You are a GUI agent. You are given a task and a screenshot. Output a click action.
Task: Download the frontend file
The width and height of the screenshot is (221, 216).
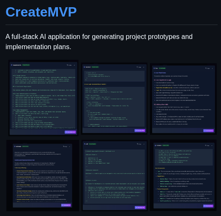pos(208,206)
